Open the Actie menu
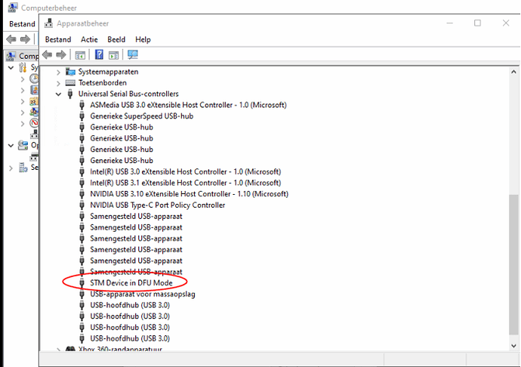 pyautogui.click(x=89, y=39)
